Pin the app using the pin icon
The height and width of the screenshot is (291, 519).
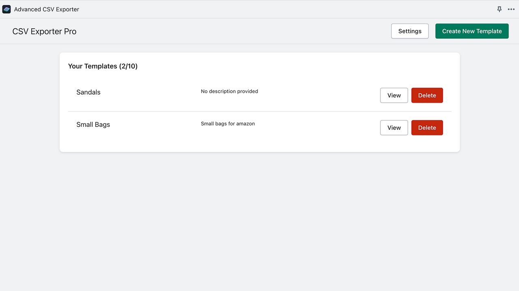tap(500, 9)
